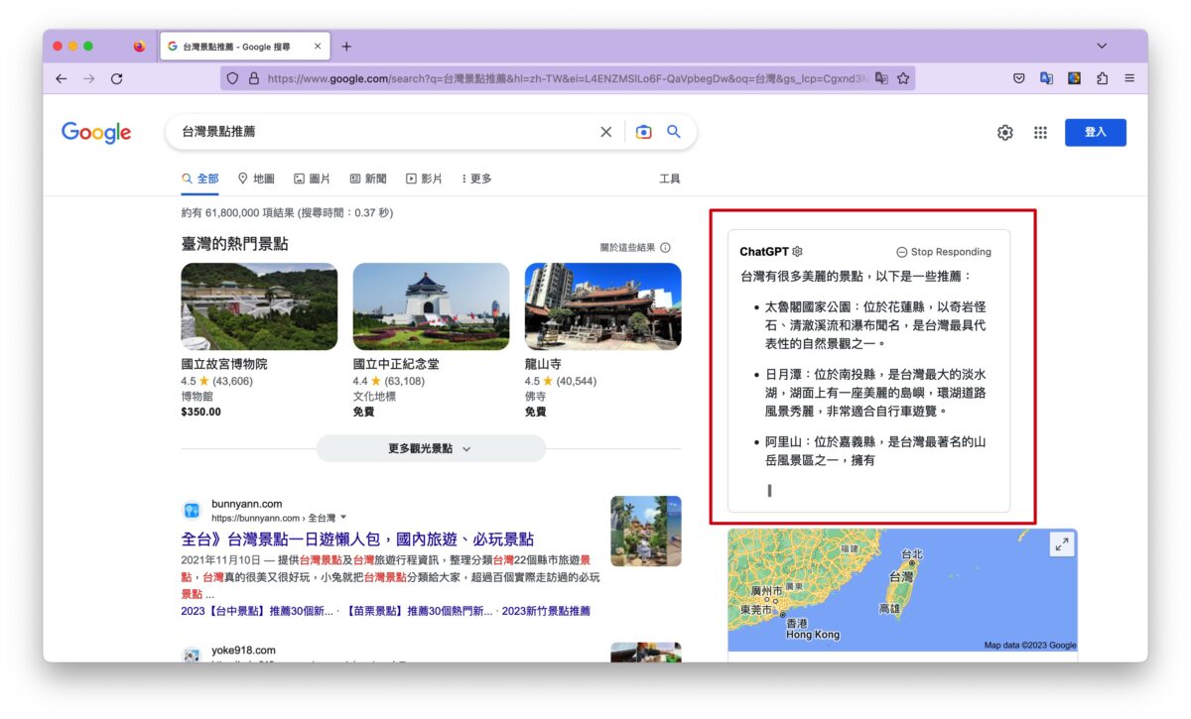The image size is (1191, 719).
Task: Expand the map with the fullscreen icon
Action: click(1062, 544)
